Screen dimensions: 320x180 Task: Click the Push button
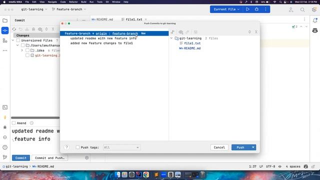pyautogui.click(x=240, y=147)
